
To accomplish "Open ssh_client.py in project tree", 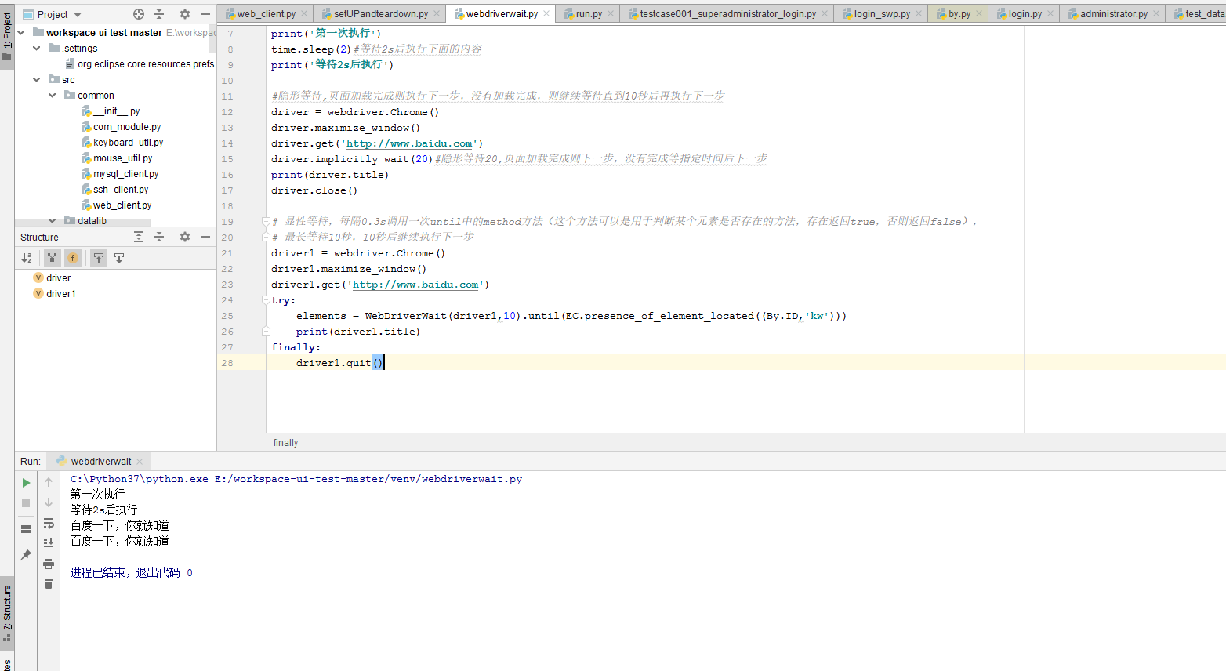I will (x=121, y=190).
